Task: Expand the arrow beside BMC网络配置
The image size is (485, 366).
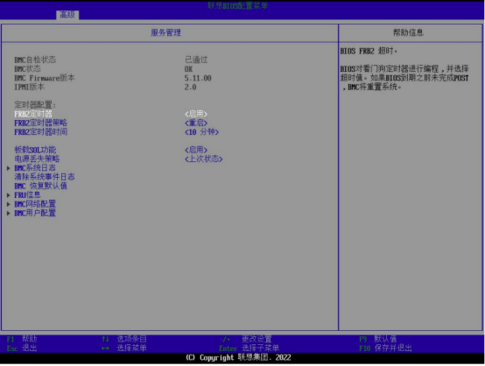Action: click(x=9, y=204)
